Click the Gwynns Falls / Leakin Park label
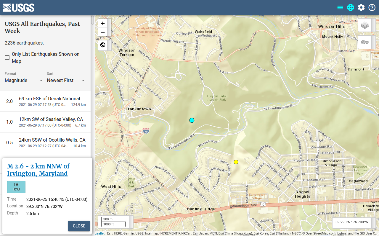Image resolution: width=379 pixels, height=236 pixels. [x=216, y=98]
